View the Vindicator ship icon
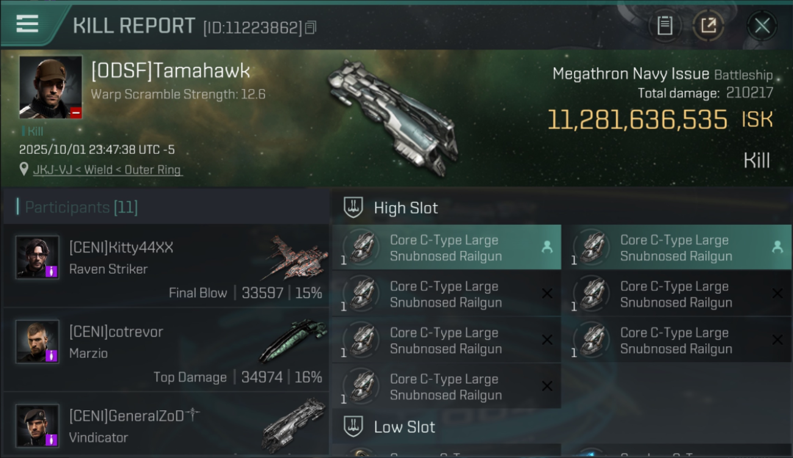 pos(294,426)
